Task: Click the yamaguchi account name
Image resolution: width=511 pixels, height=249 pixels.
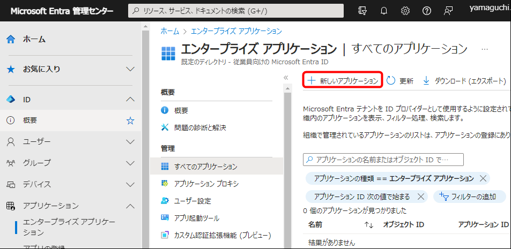Action: pyautogui.click(x=490, y=7)
